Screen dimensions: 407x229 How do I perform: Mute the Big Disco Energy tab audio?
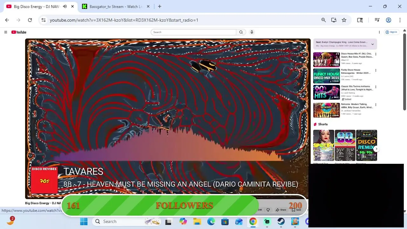[x=65, y=6]
